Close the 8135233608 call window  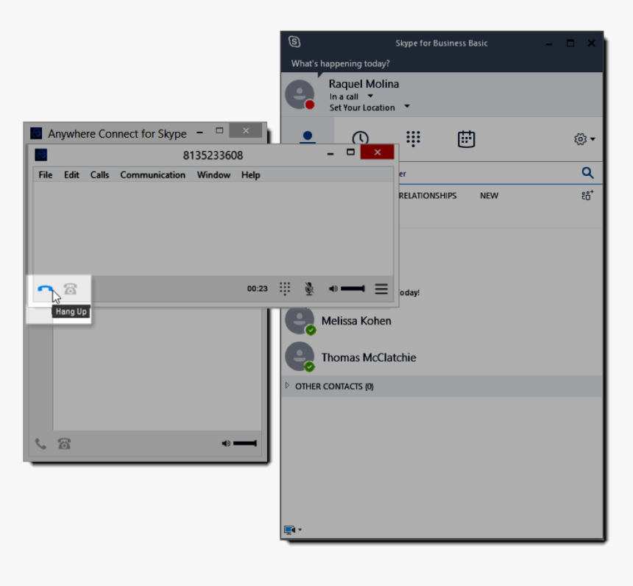click(377, 152)
